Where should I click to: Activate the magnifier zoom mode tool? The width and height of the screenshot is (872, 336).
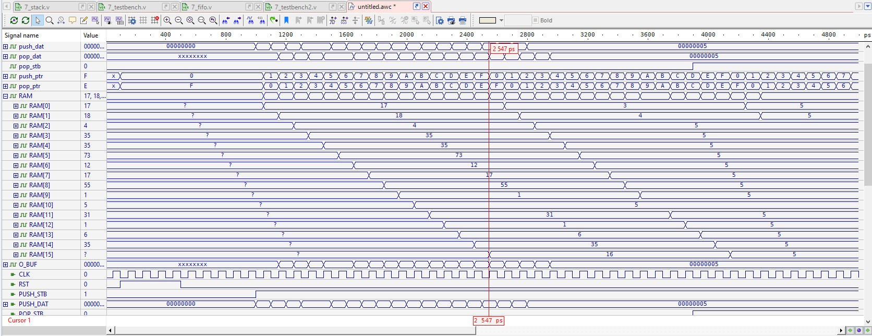coord(50,20)
